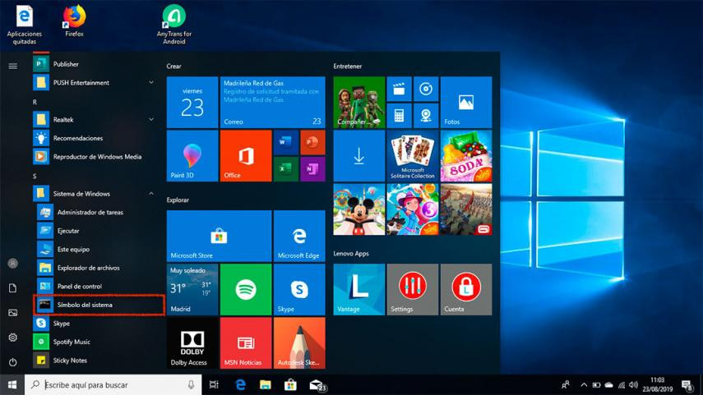Open the Office tile

click(246, 156)
